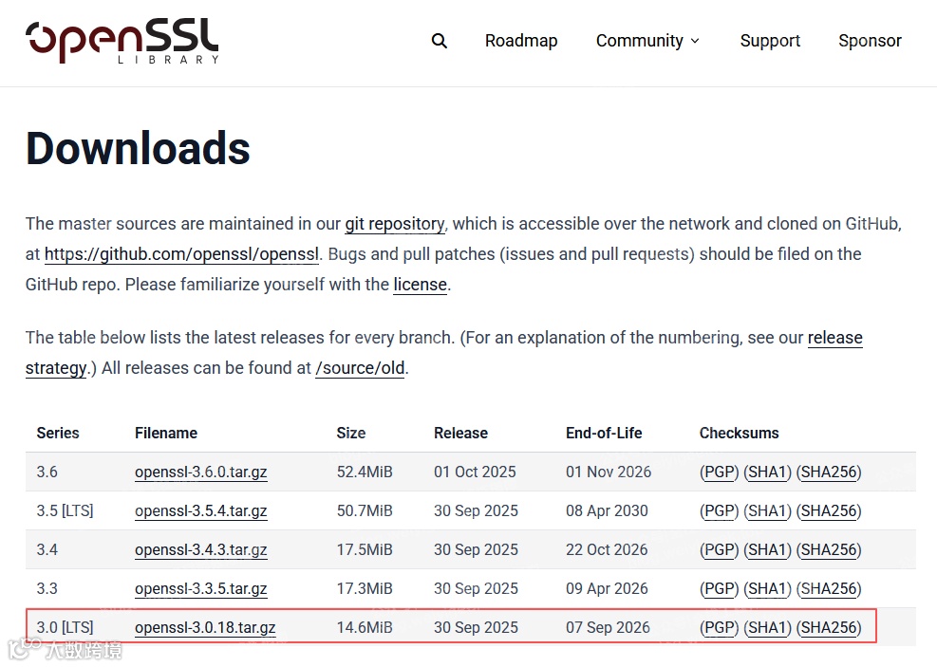Click the Filename column header
Screen dimensions: 937x667
click(166, 433)
